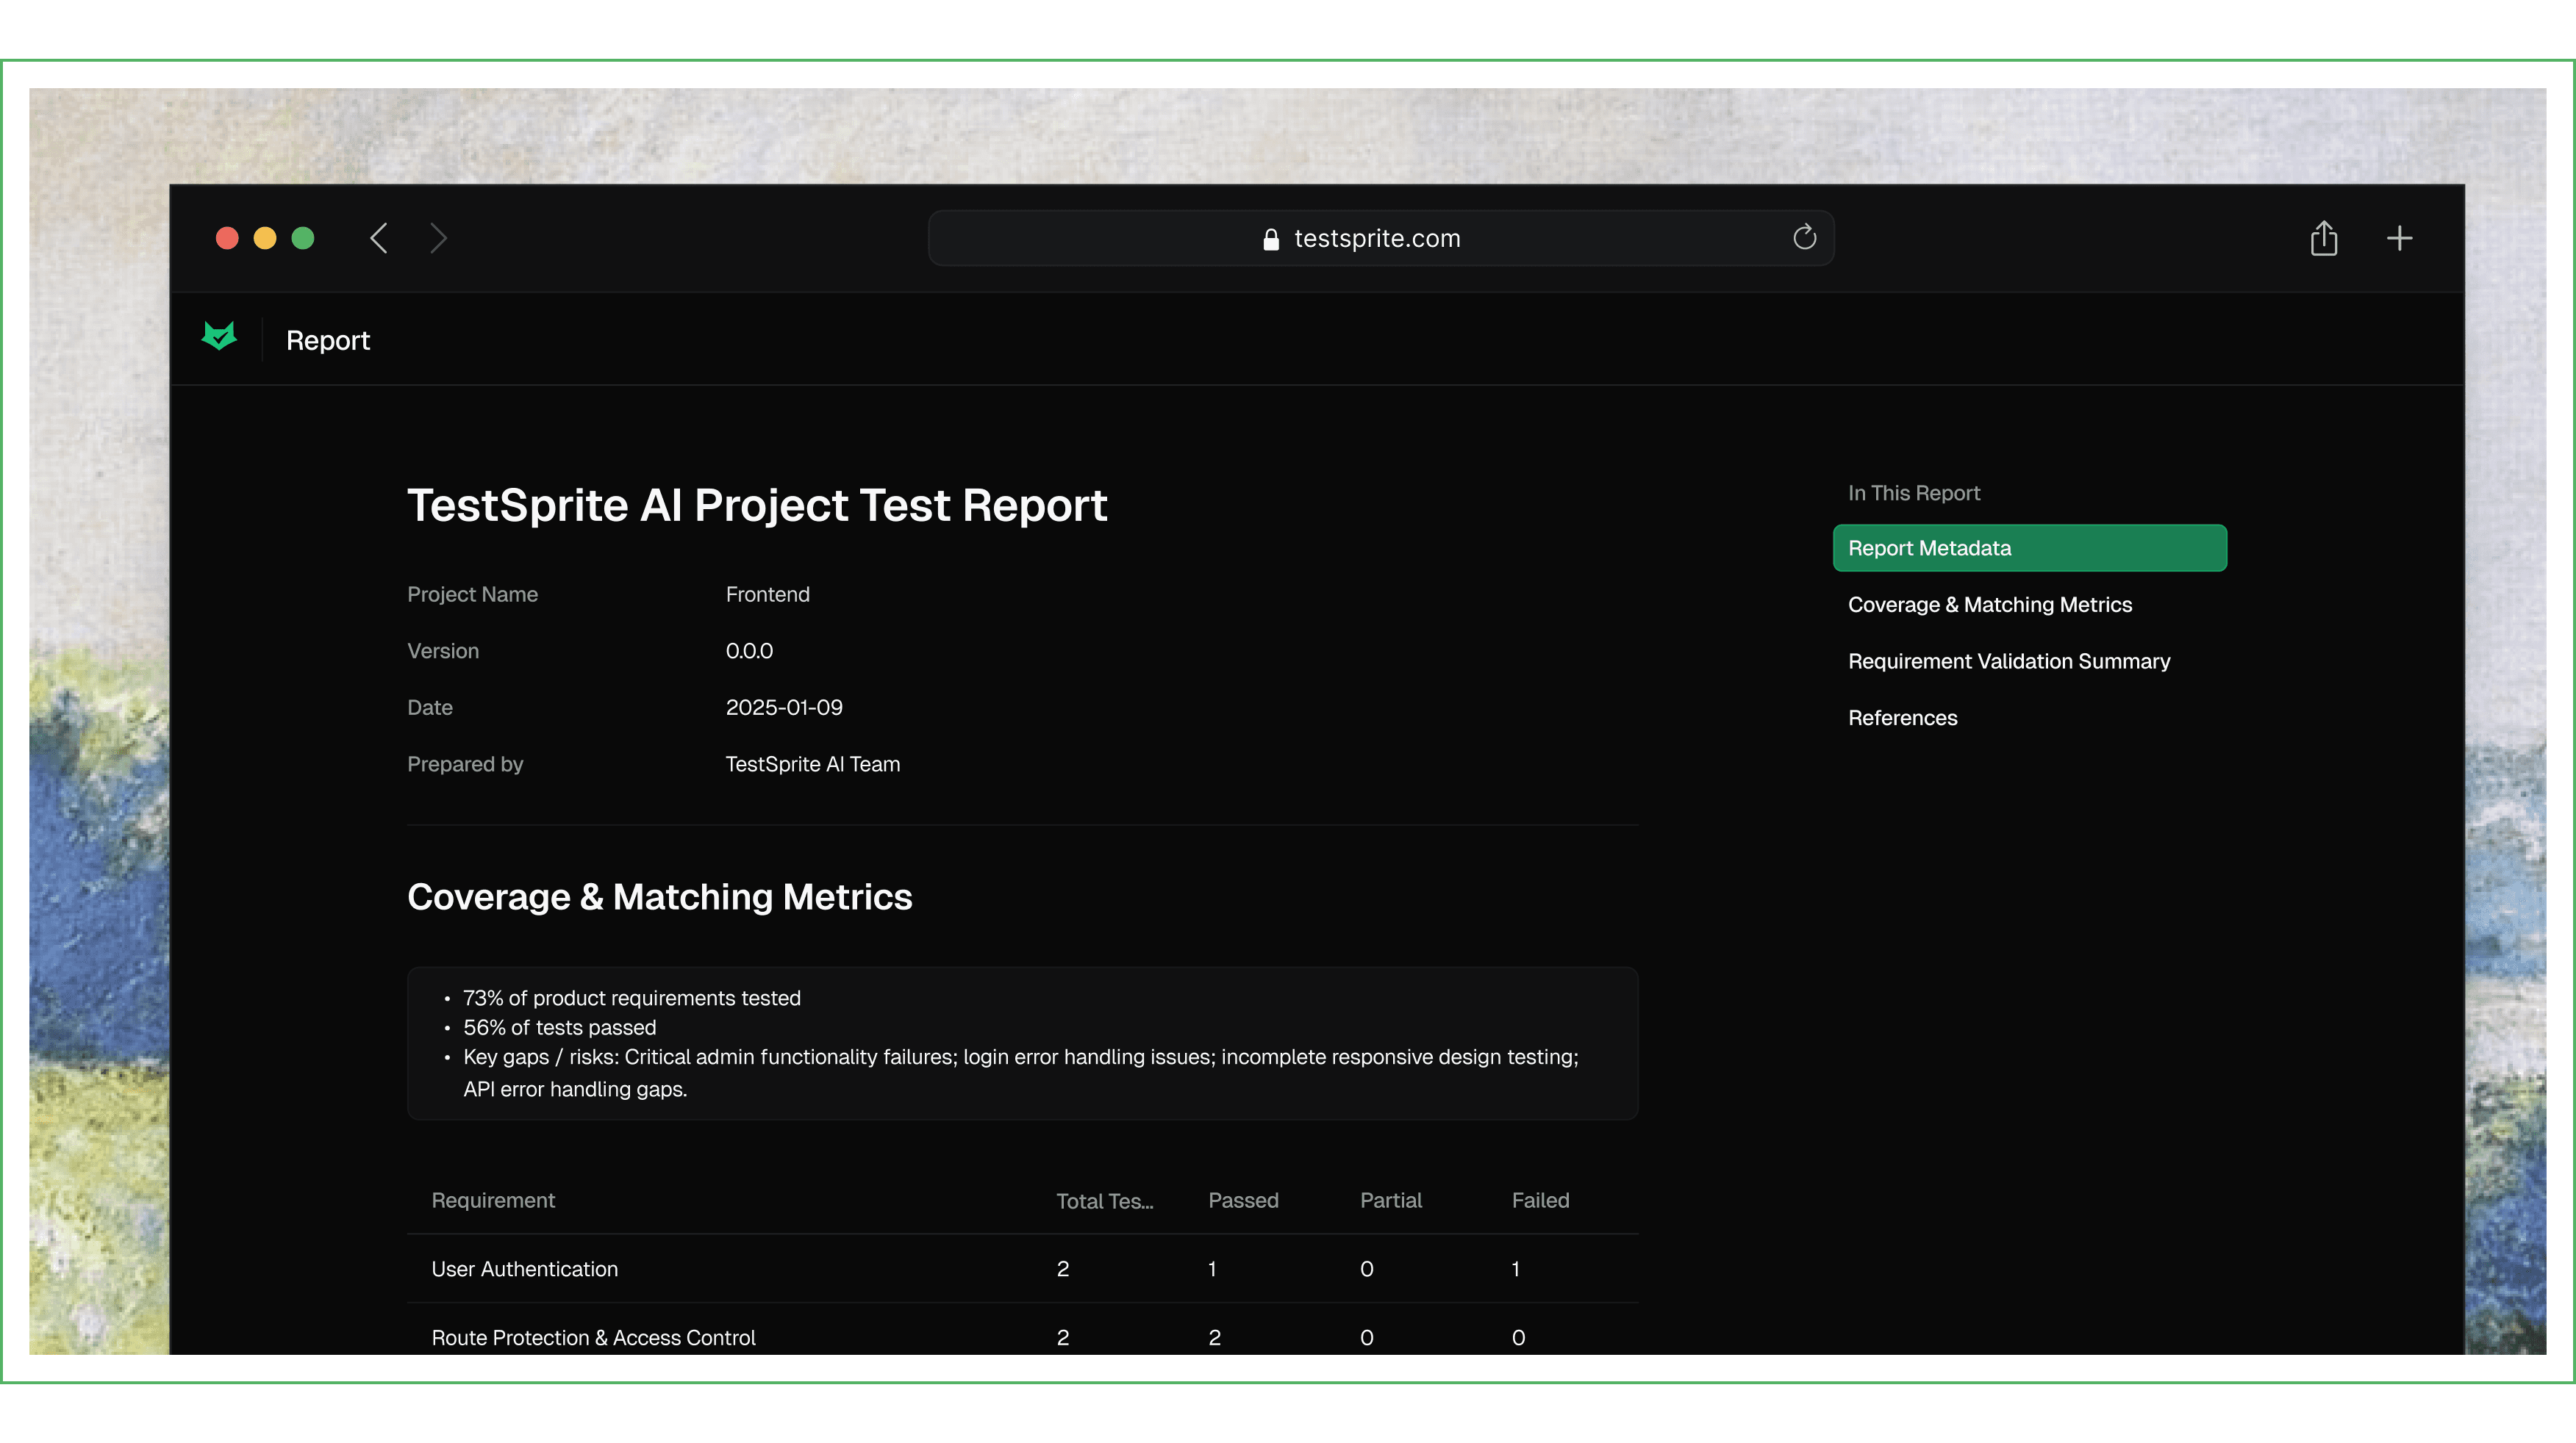Click the TestSprite fox logo
2576x1443 pixels.
pyautogui.click(x=219, y=337)
